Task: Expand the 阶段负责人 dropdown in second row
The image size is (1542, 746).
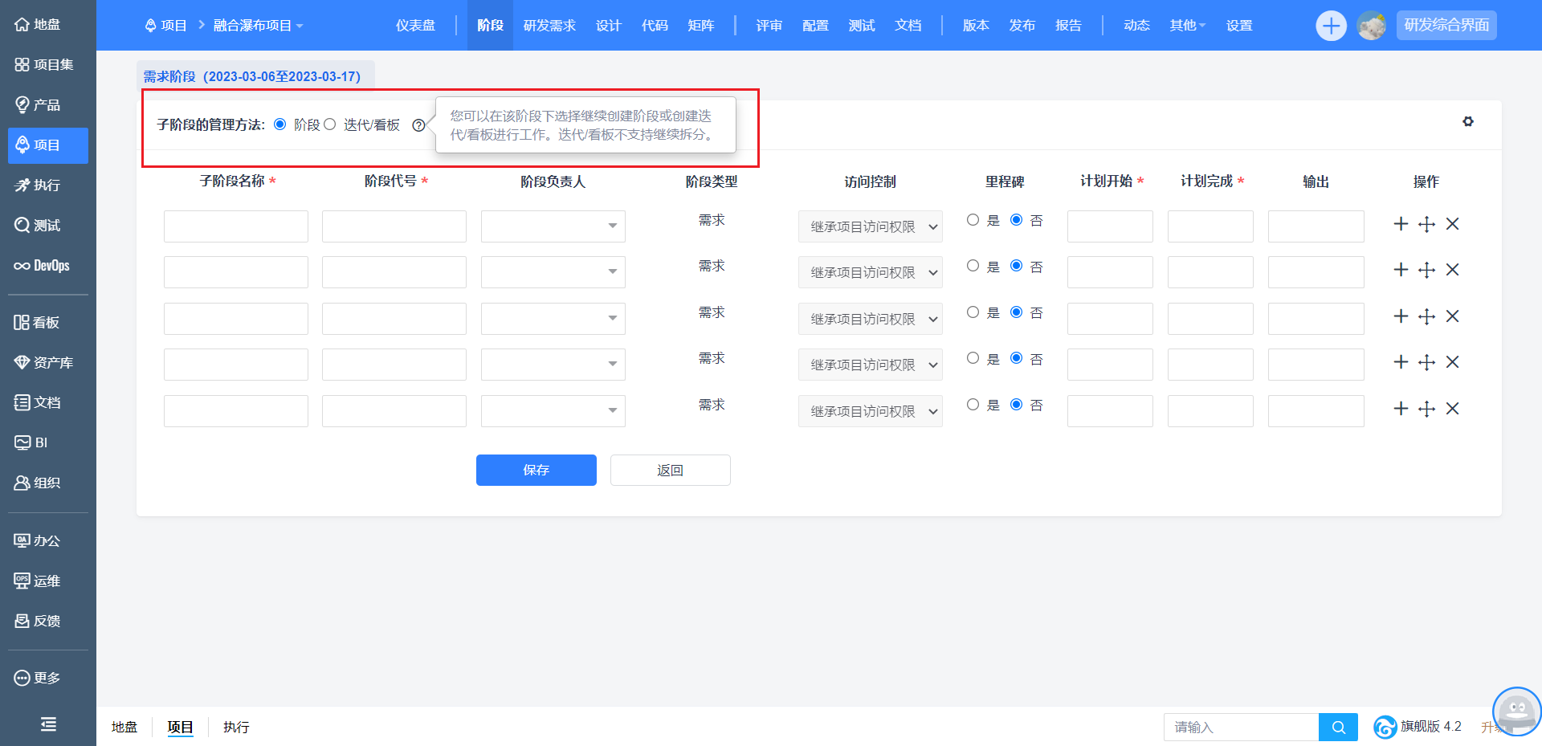Action: tap(553, 272)
